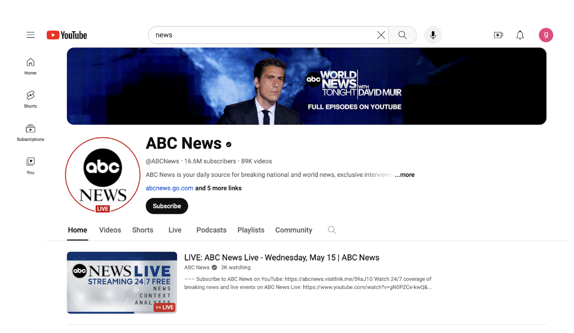
Task: Open the Create video menu
Action: pyautogui.click(x=498, y=35)
